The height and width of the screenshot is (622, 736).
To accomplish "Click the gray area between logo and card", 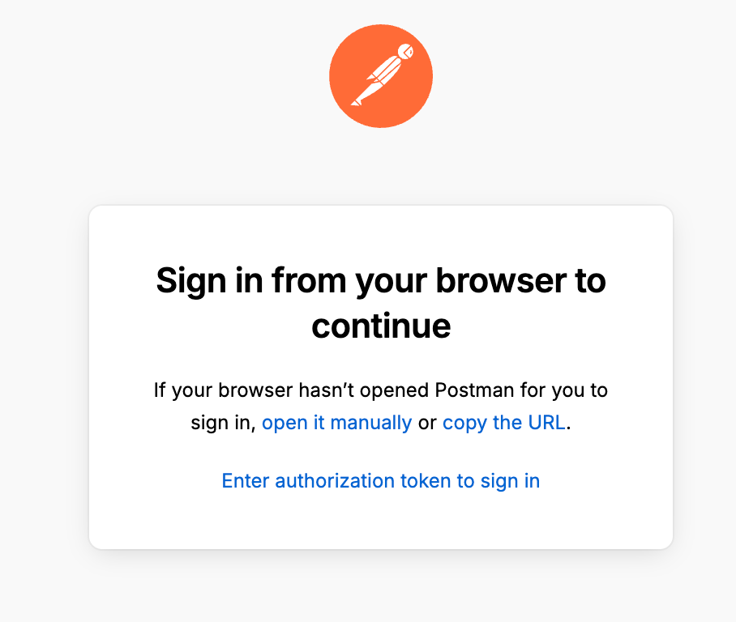I will coord(381,166).
